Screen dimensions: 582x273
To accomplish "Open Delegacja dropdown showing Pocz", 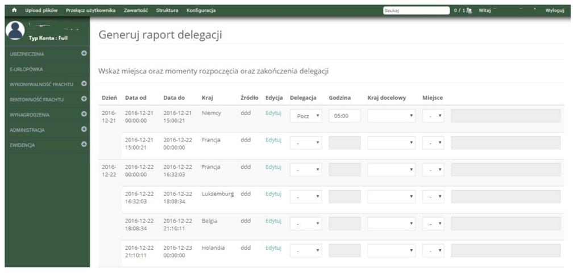I will pyautogui.click(x=306, y=116).
